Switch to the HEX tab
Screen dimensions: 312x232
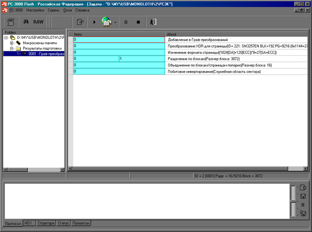[x=28, y=223]
